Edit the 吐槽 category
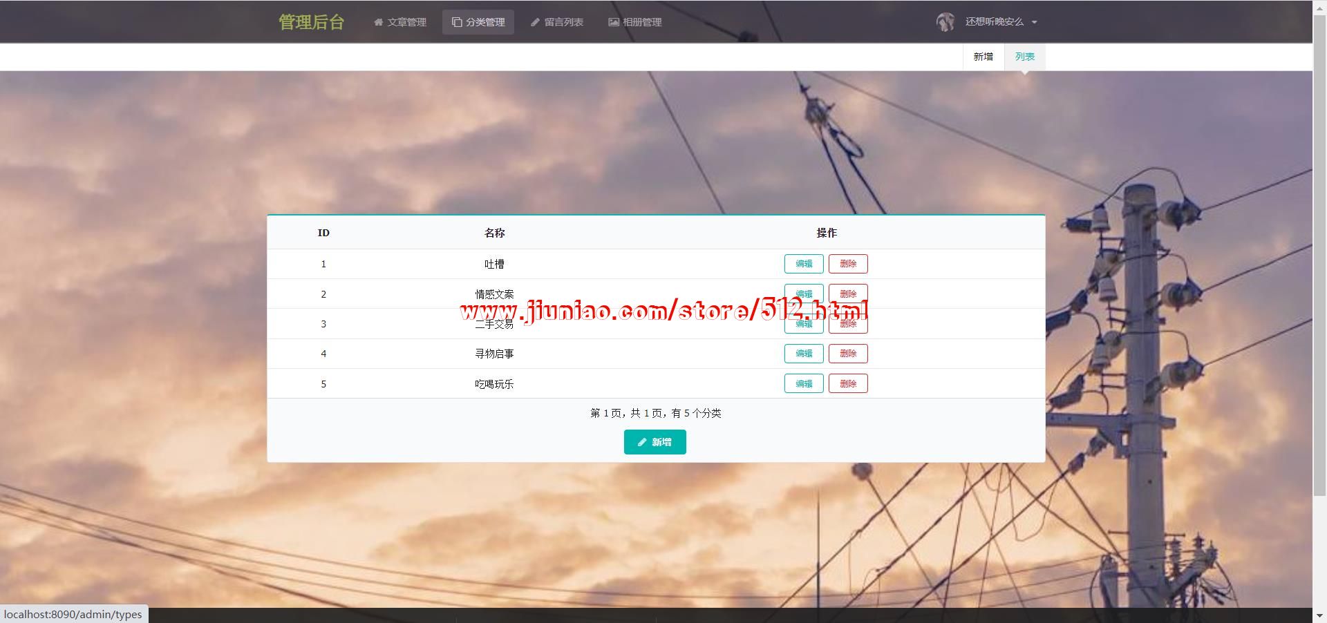This screenshot has width=1327, height=623. [804, 264]
